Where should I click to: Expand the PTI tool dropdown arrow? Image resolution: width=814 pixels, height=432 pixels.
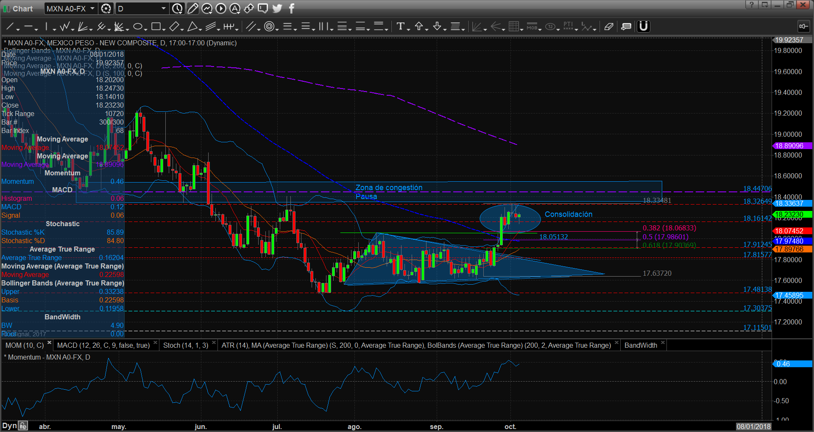click(x=577, y=29)
